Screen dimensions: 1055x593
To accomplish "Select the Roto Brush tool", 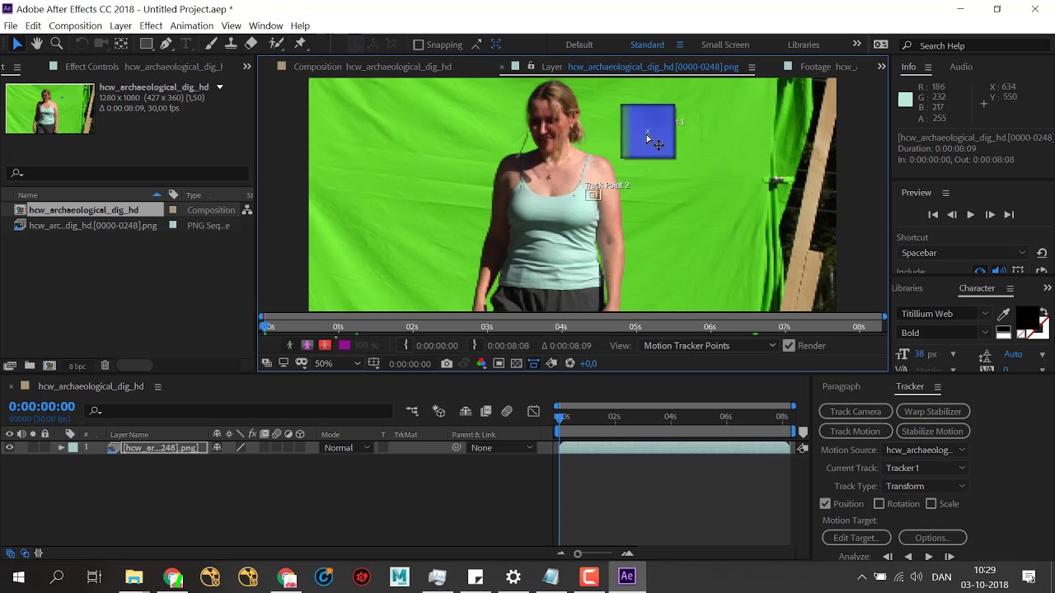I will 276,44.
